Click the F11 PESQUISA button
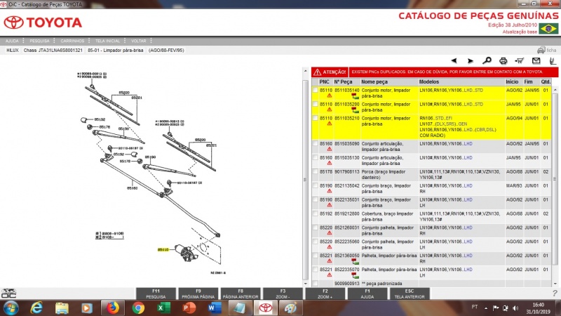This screenshot has height=316, width=561. click(x=156, y=294)
